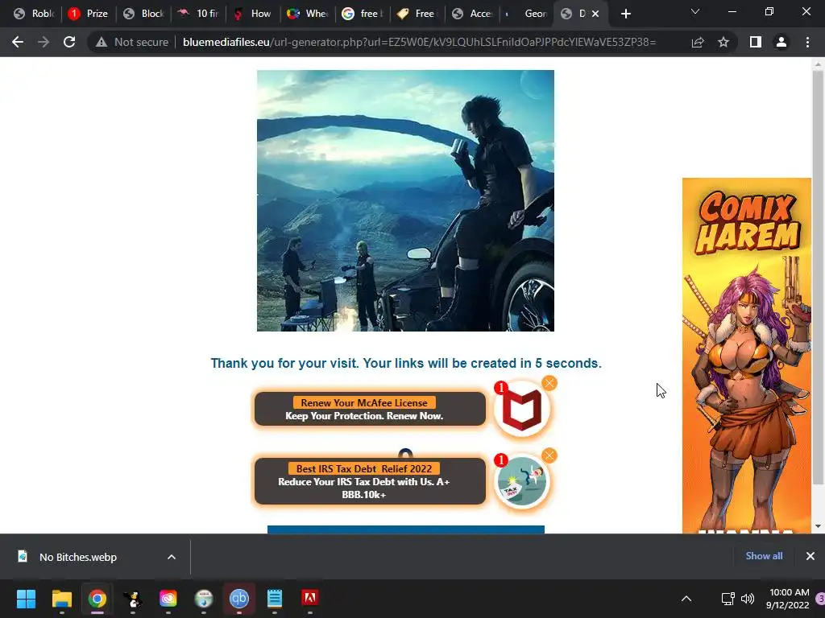Viewport: 825px width, 618px height.
Task: Open the clock showing 10:00 AM
Action: (x=788, y=599)
